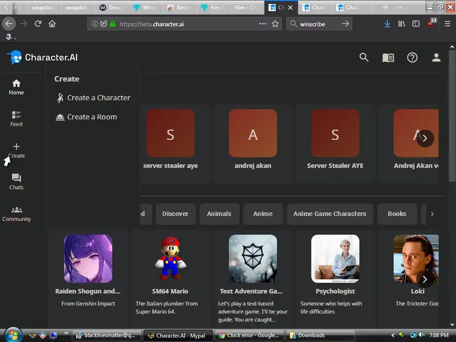
Task: Show hidden tray icons arrow
Action: [x=393, y=335]
